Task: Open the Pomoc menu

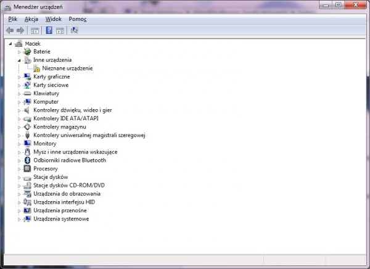Action: pos(78,19)
